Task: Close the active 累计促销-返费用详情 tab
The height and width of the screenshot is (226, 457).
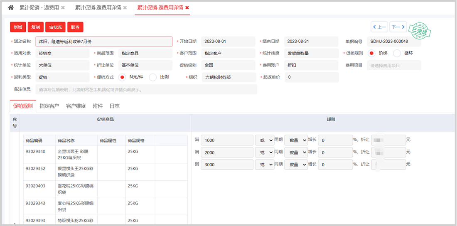Action: [x=187, y=8]
